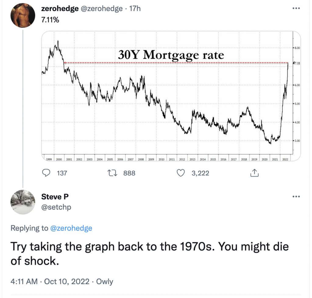Open the zerohedge profile avatar
This screenshot has height=298, width=312.
point(23,15)
